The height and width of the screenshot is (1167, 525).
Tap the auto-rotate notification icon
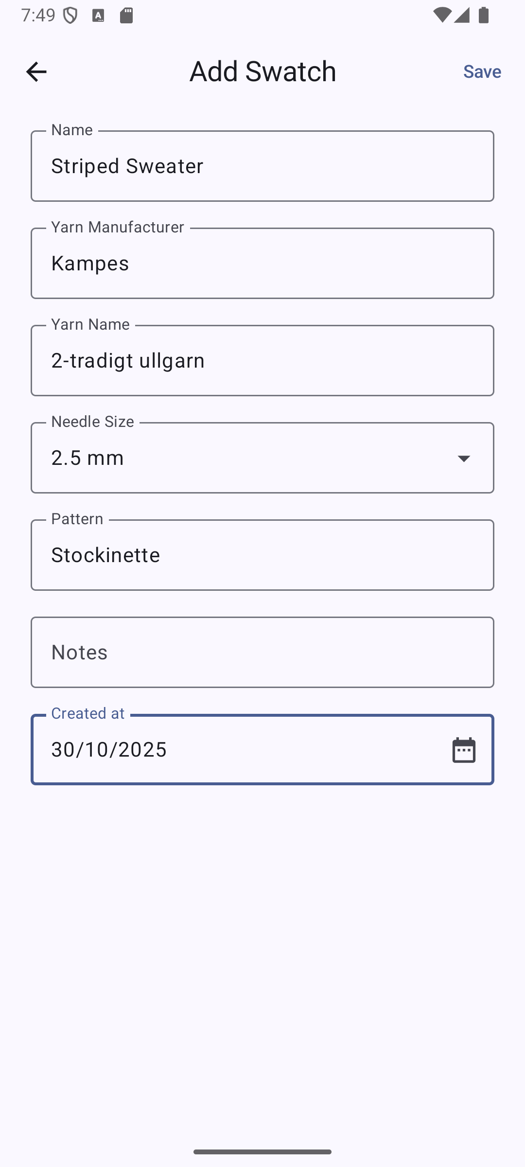click(x=97, y=16)
